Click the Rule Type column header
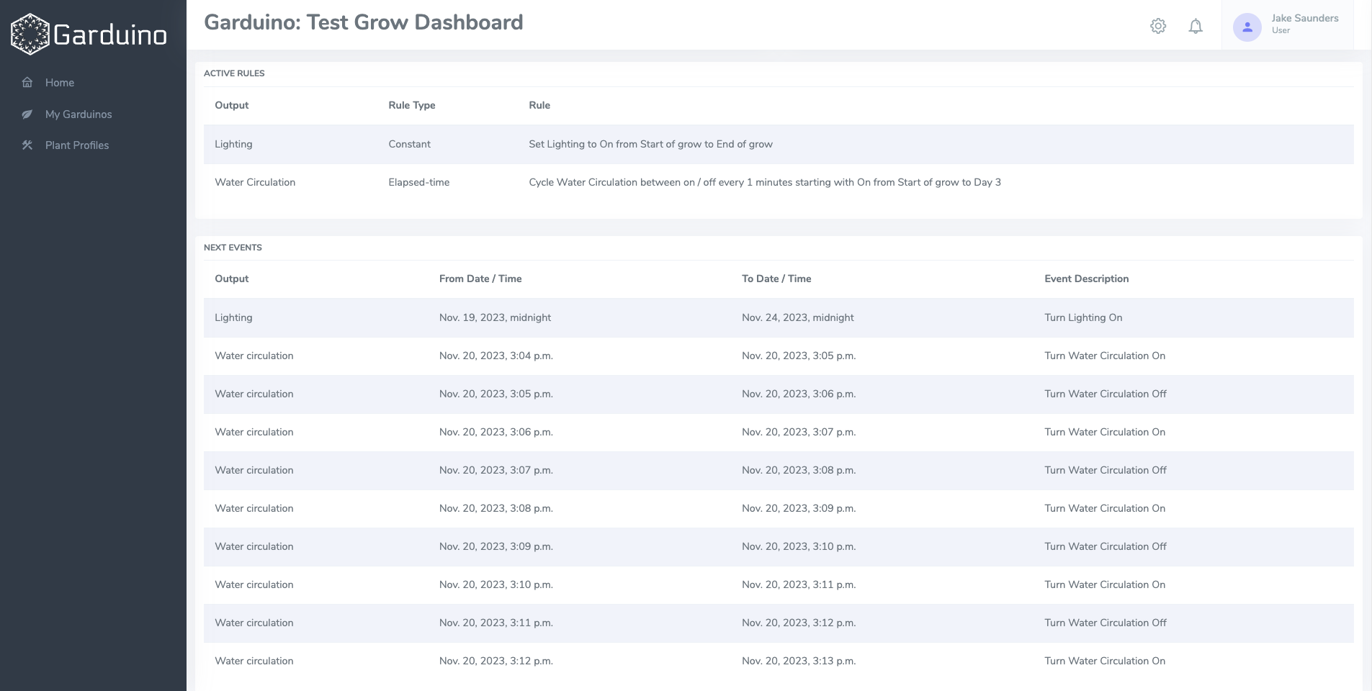Image resolution: width=1372 pixels, height=691 pixels. tap(411, 105)
